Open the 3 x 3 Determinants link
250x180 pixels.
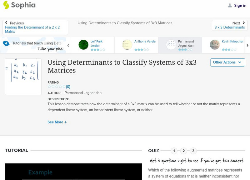click(x=230, y=27)
